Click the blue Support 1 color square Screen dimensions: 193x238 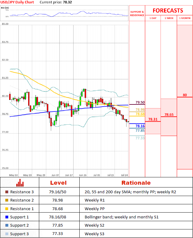(7, 217)
